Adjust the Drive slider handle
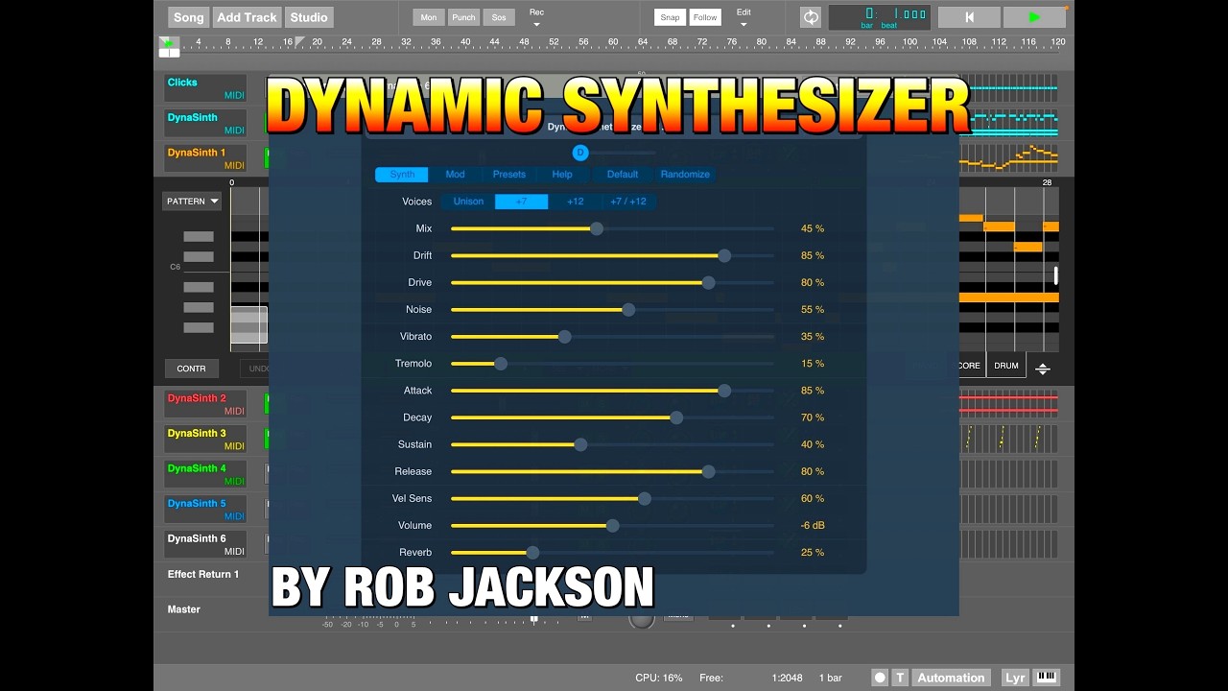The height and width of the screenshot is (691, 1228). coord(708,282)
